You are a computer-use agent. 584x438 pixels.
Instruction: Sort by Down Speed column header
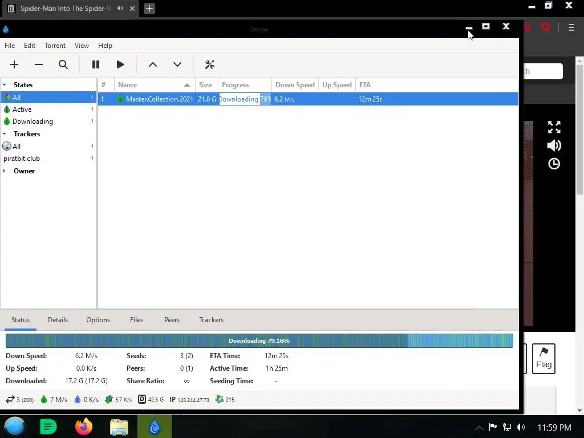(295, 85)
